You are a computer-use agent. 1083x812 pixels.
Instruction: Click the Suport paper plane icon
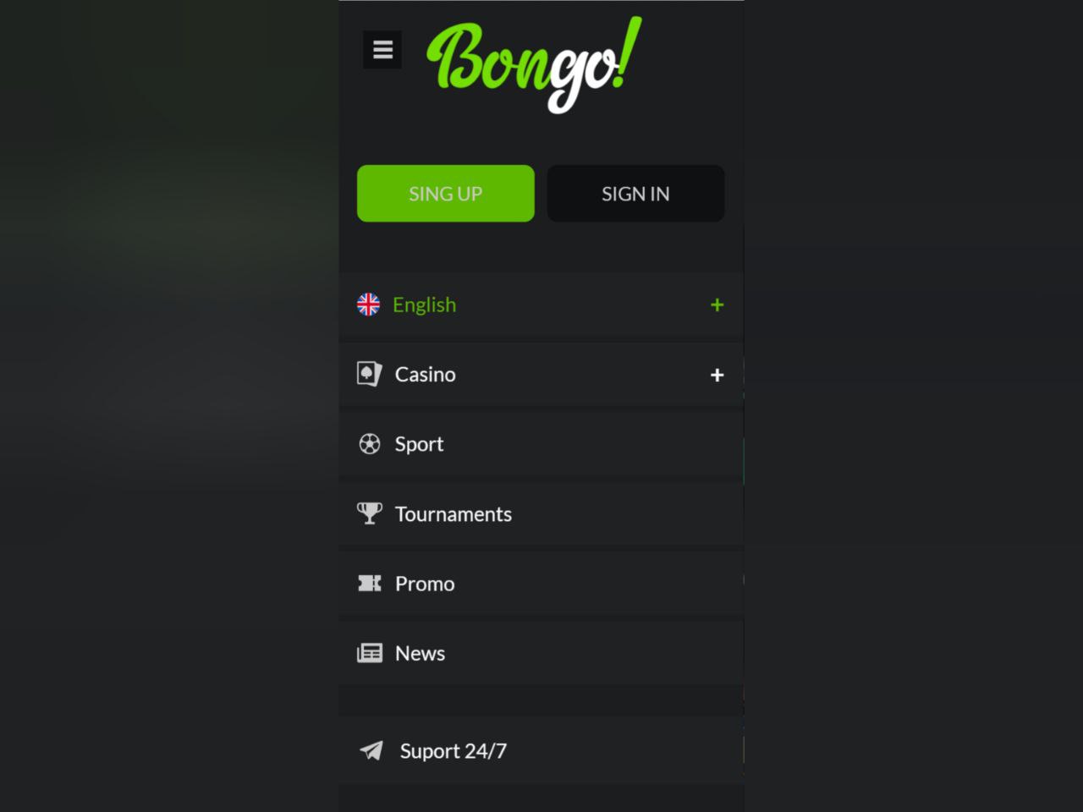[371, 750]
